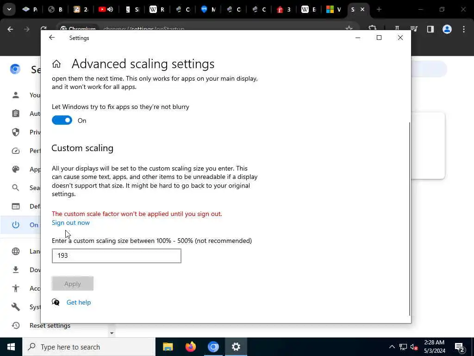Click the Settings window vertical scrollbar
Viewport: 474px width, 356px height.
[410, 219]
